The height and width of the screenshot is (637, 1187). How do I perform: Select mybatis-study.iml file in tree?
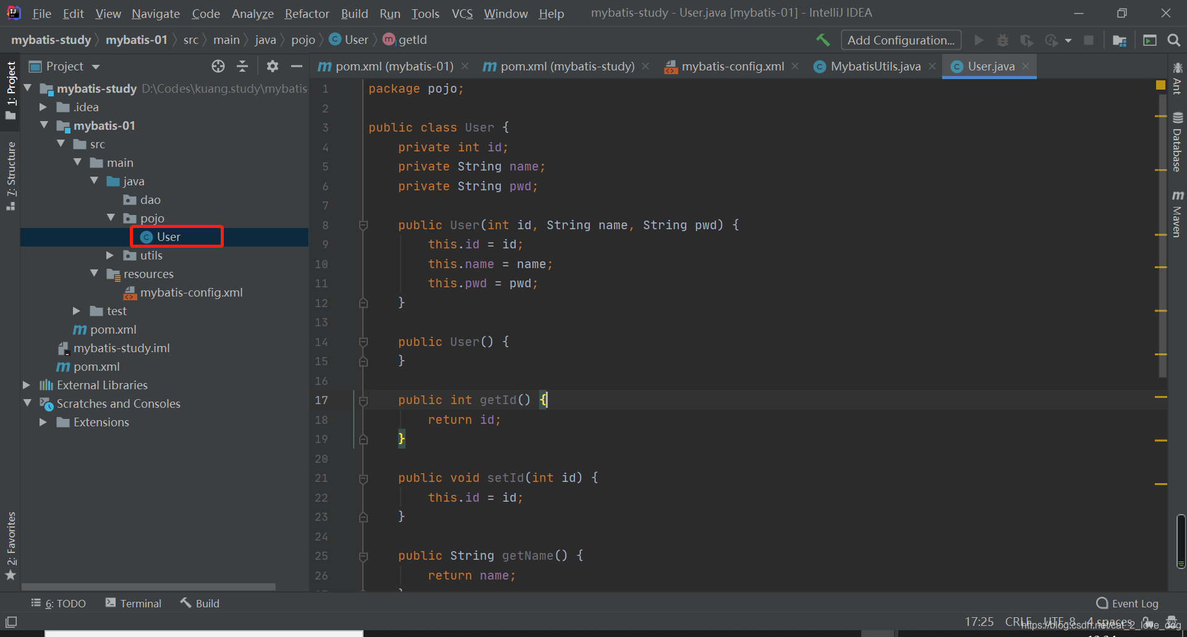click(114, 348)
